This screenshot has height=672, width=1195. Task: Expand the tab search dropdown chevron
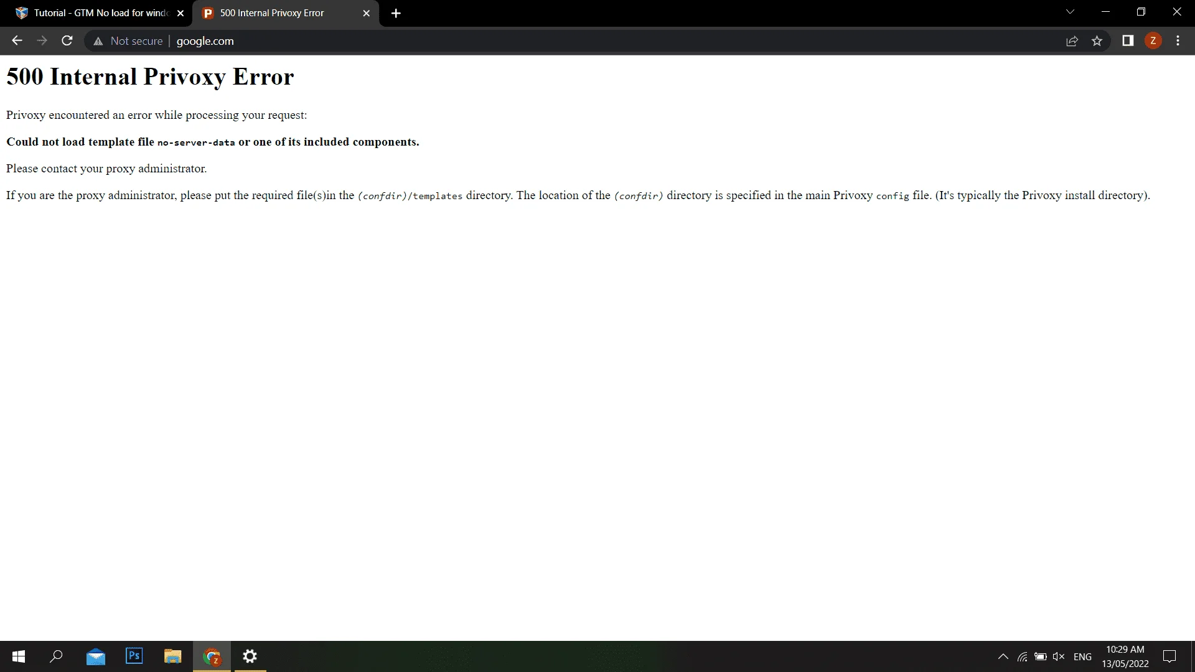(1070, 12)
